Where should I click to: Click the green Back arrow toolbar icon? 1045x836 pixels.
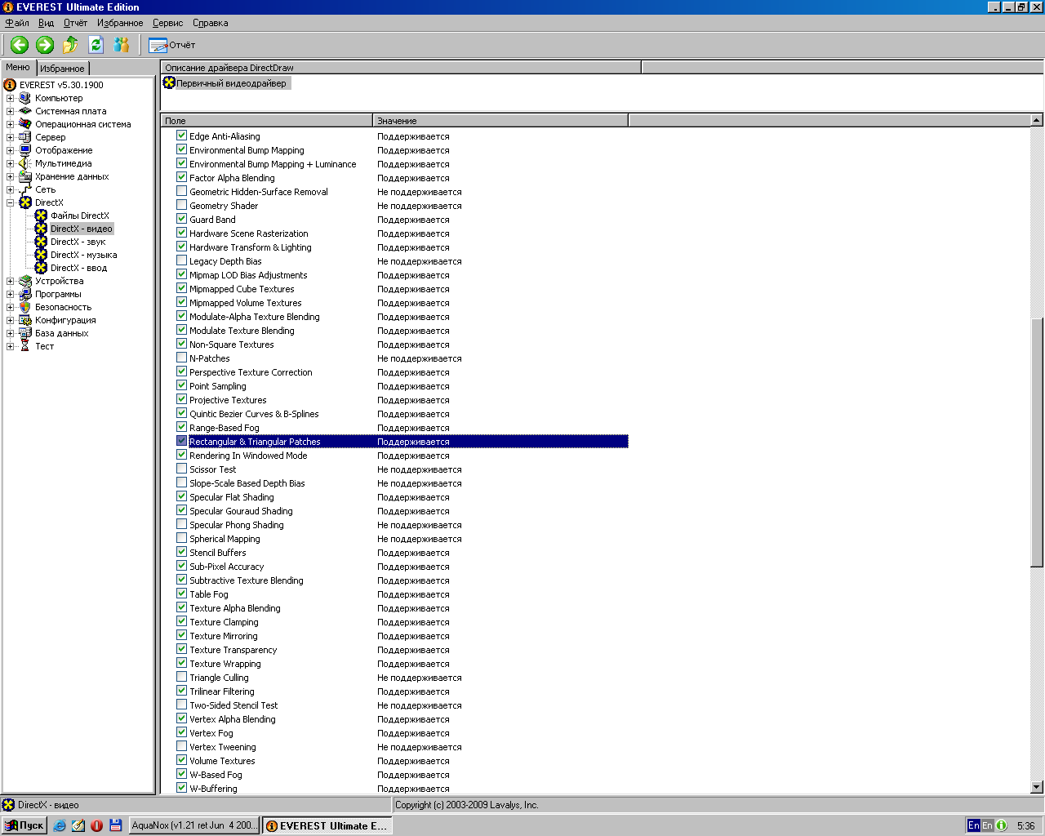20,45
